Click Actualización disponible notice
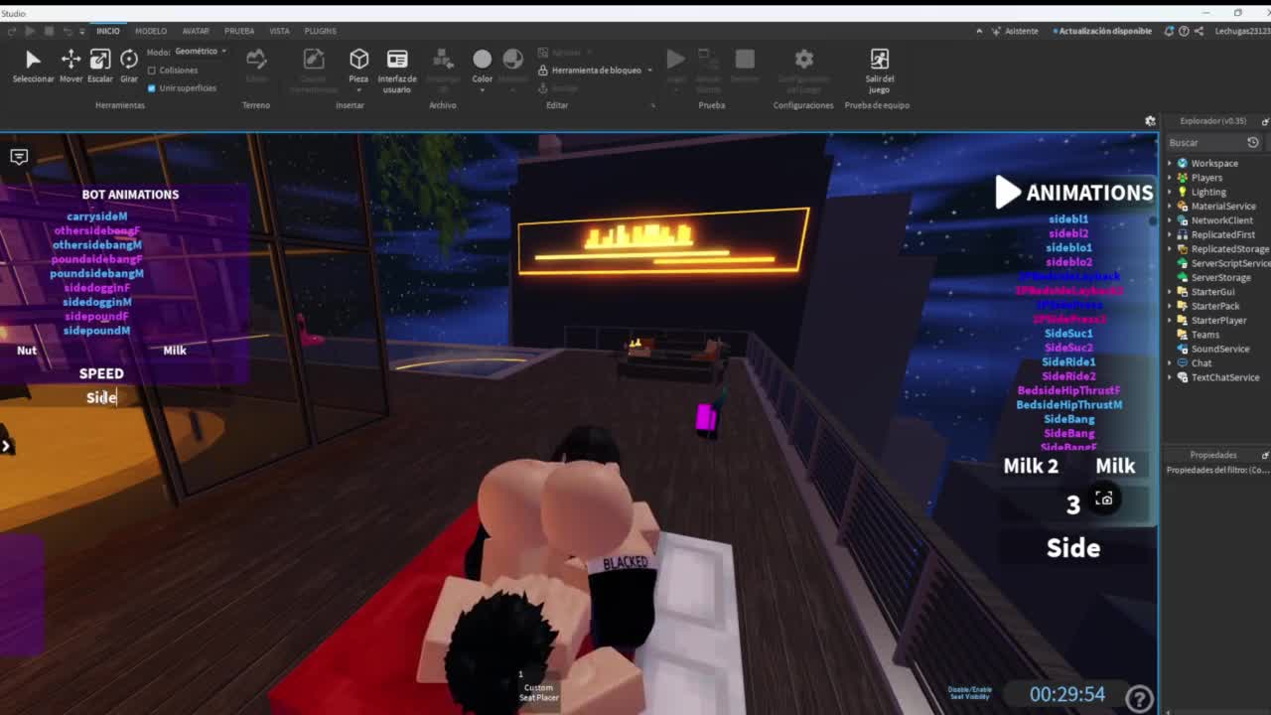Image resolution: width=1271 pixels, height=715 pixels. [x=1104, y=31]
